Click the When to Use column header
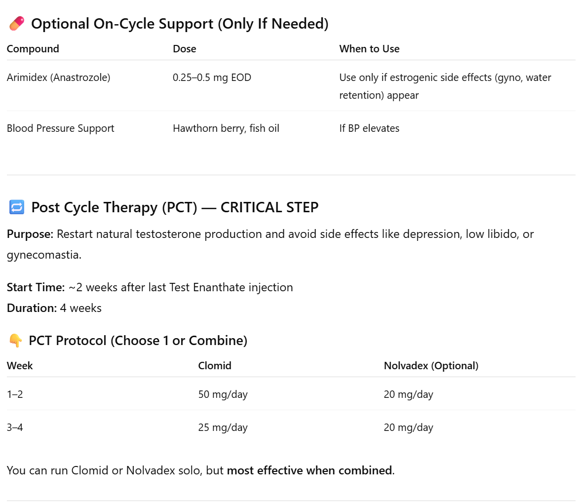The image size is (579, 503). point(369,49)
